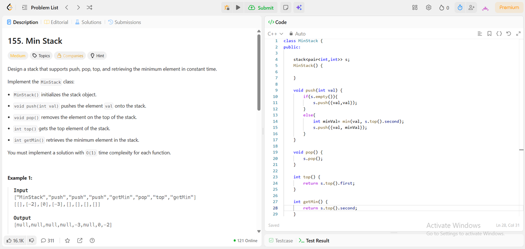525x249 pixels.
Task: Click the 'Example 1:' heading
Action: [x=20, y=178]
